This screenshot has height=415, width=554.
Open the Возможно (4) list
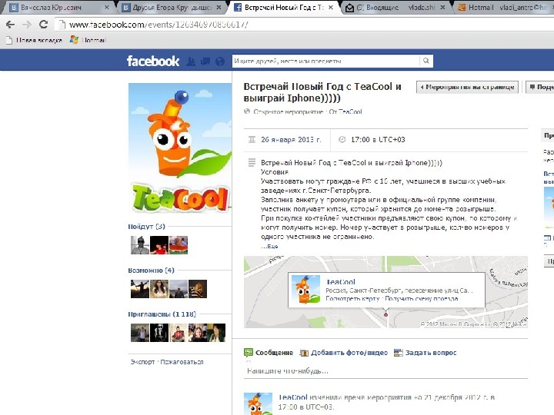[151, 271]
